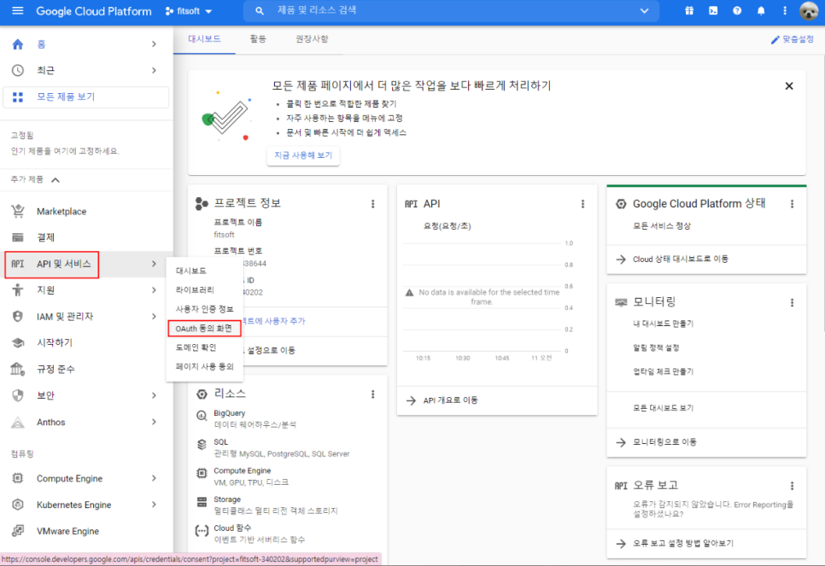Click the Compliance building icon
Image resolution: width=825 pixels, height=566 pixels.
tap(18, 369)
